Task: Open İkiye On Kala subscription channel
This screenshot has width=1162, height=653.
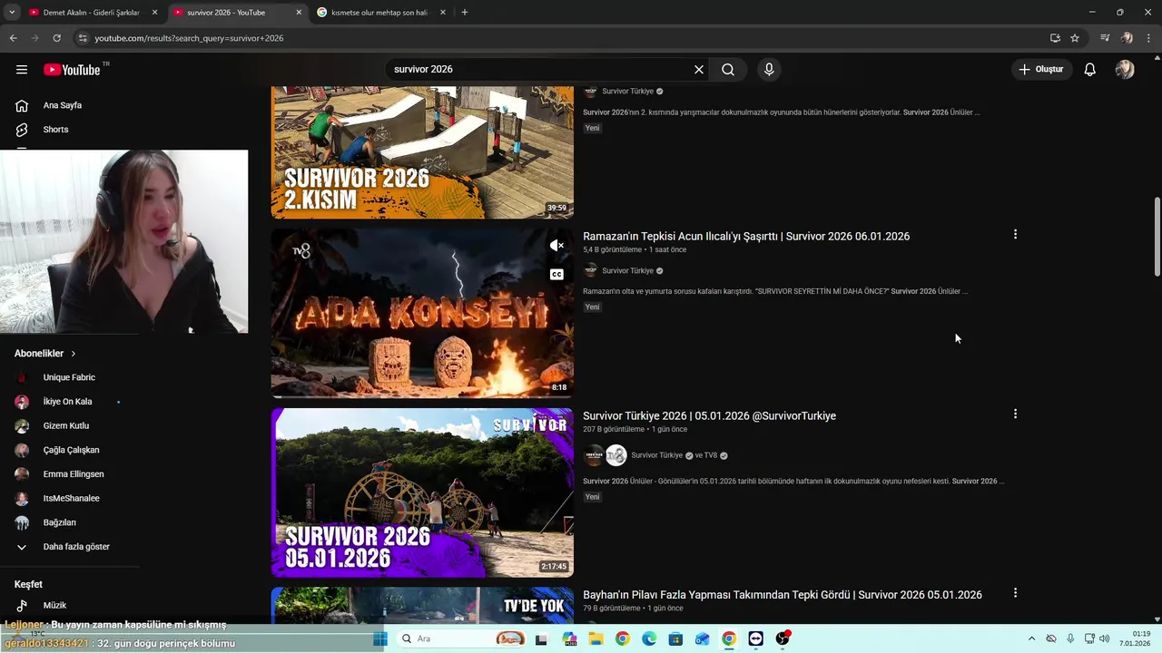Action: [70, 402]
